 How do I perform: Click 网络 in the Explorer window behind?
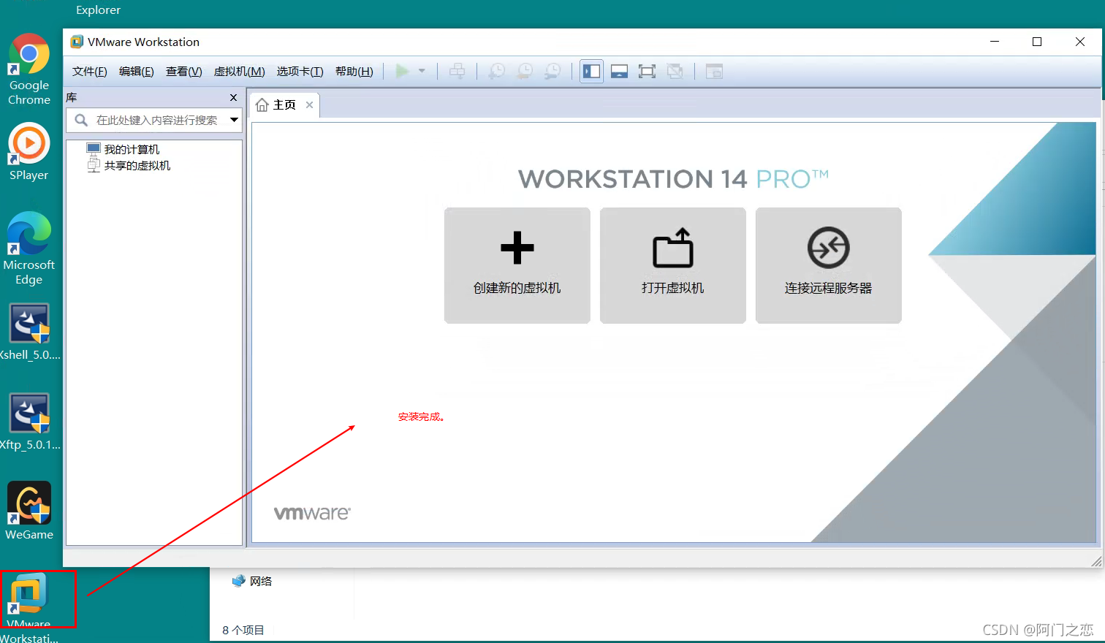pos(252,581)
